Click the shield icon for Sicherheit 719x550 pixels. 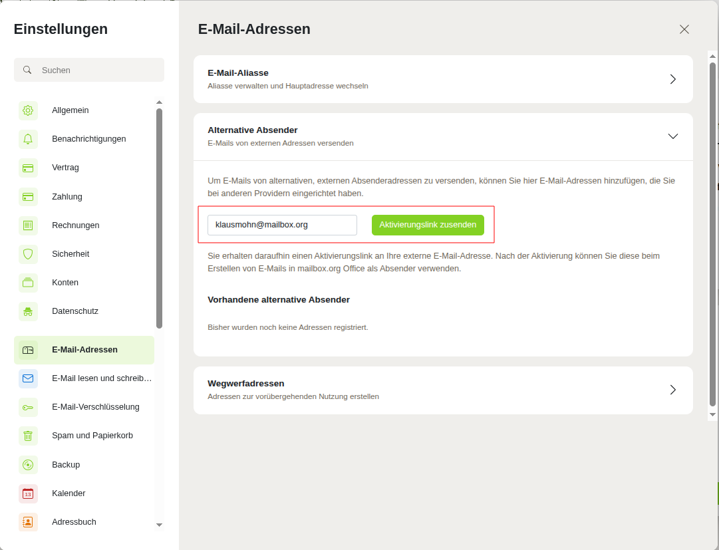[28, 254]
